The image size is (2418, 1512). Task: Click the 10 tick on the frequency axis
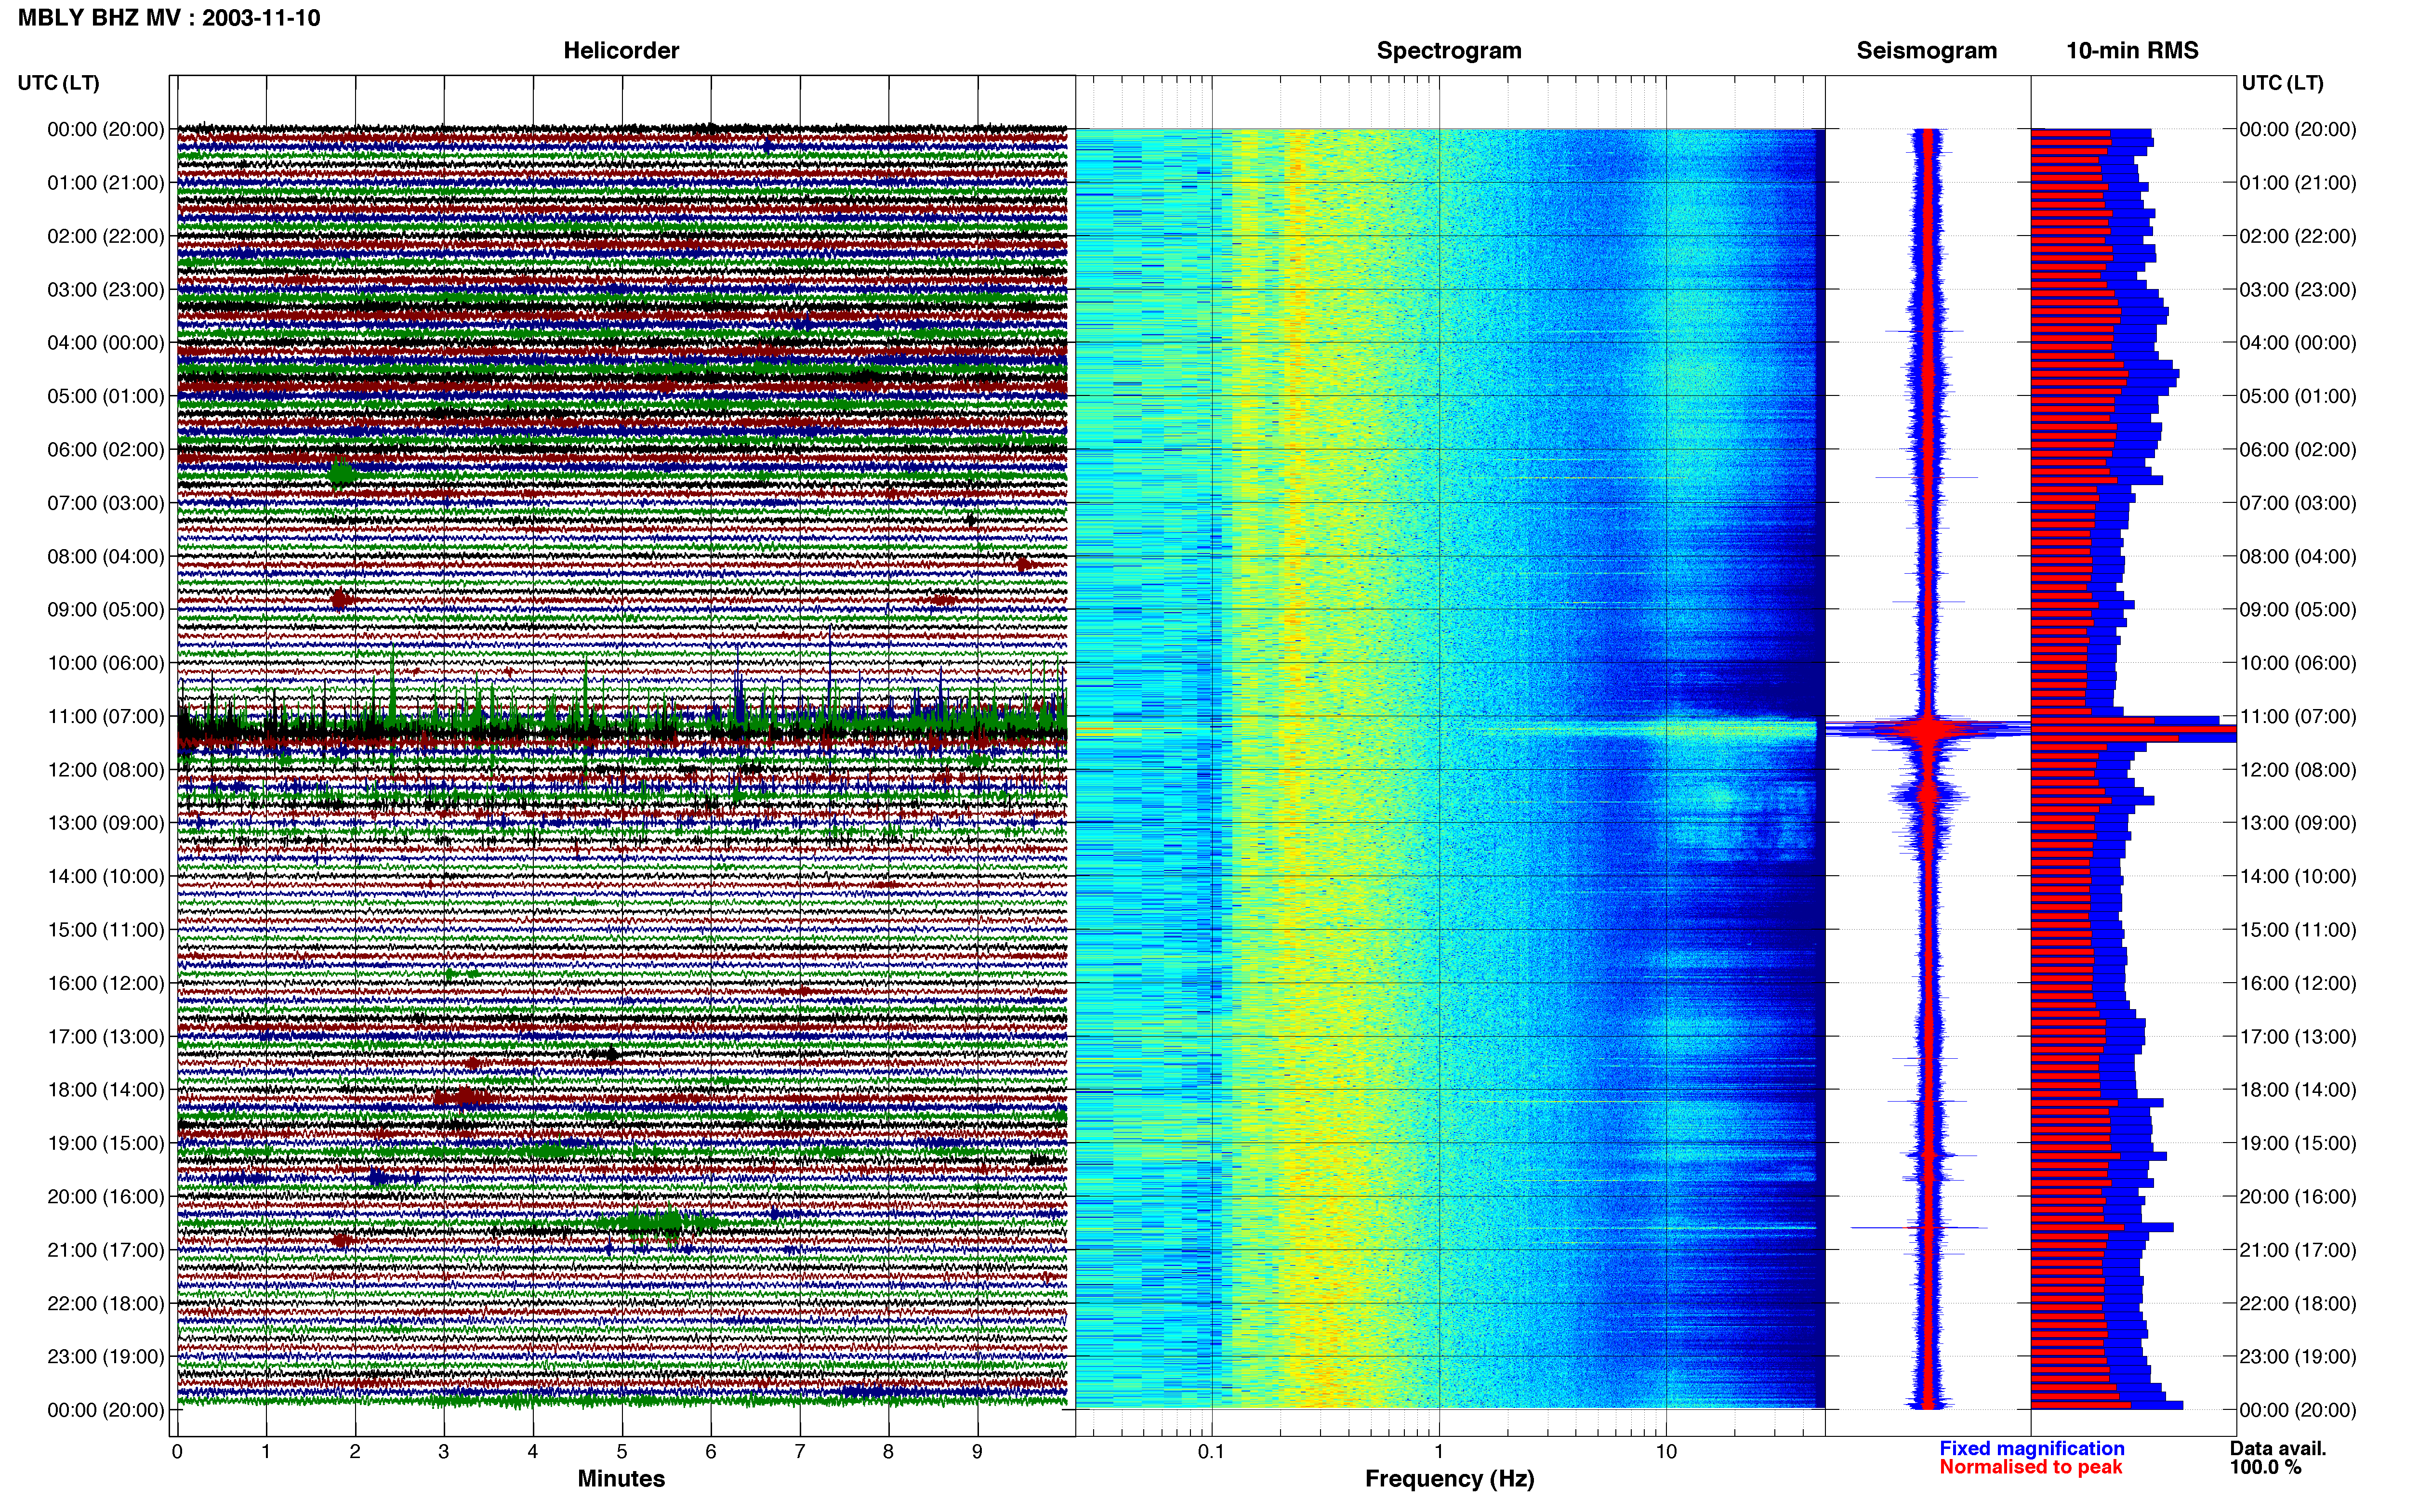(x=1666, y=1452)
